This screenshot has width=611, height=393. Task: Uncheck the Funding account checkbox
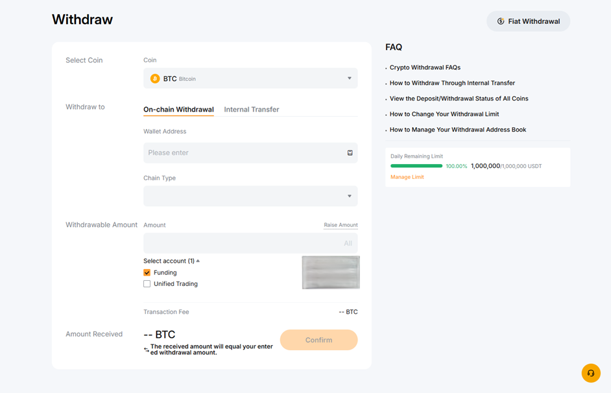point(147,273)
